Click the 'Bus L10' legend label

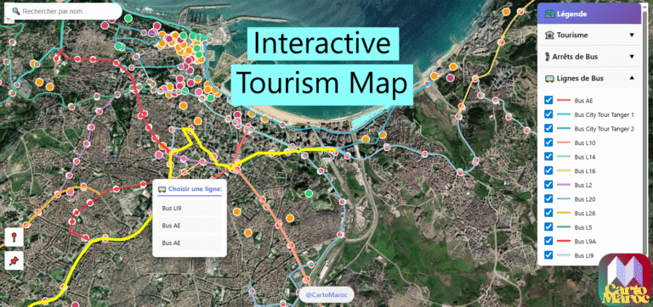pos(584,143)
